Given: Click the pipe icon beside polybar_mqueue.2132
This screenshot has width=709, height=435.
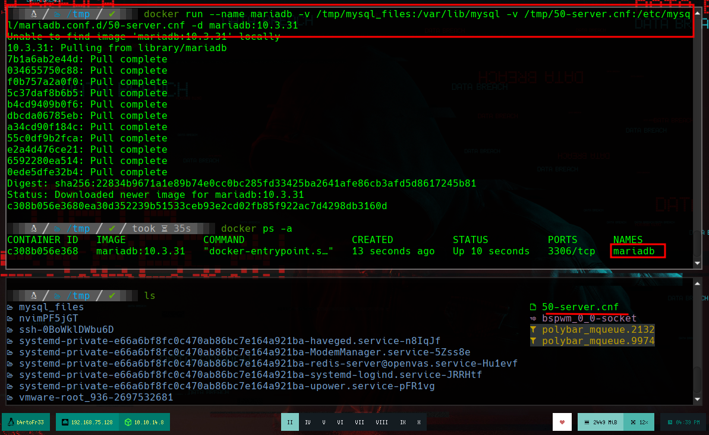Looking at the screenshot, I should (x=533, y=330).
